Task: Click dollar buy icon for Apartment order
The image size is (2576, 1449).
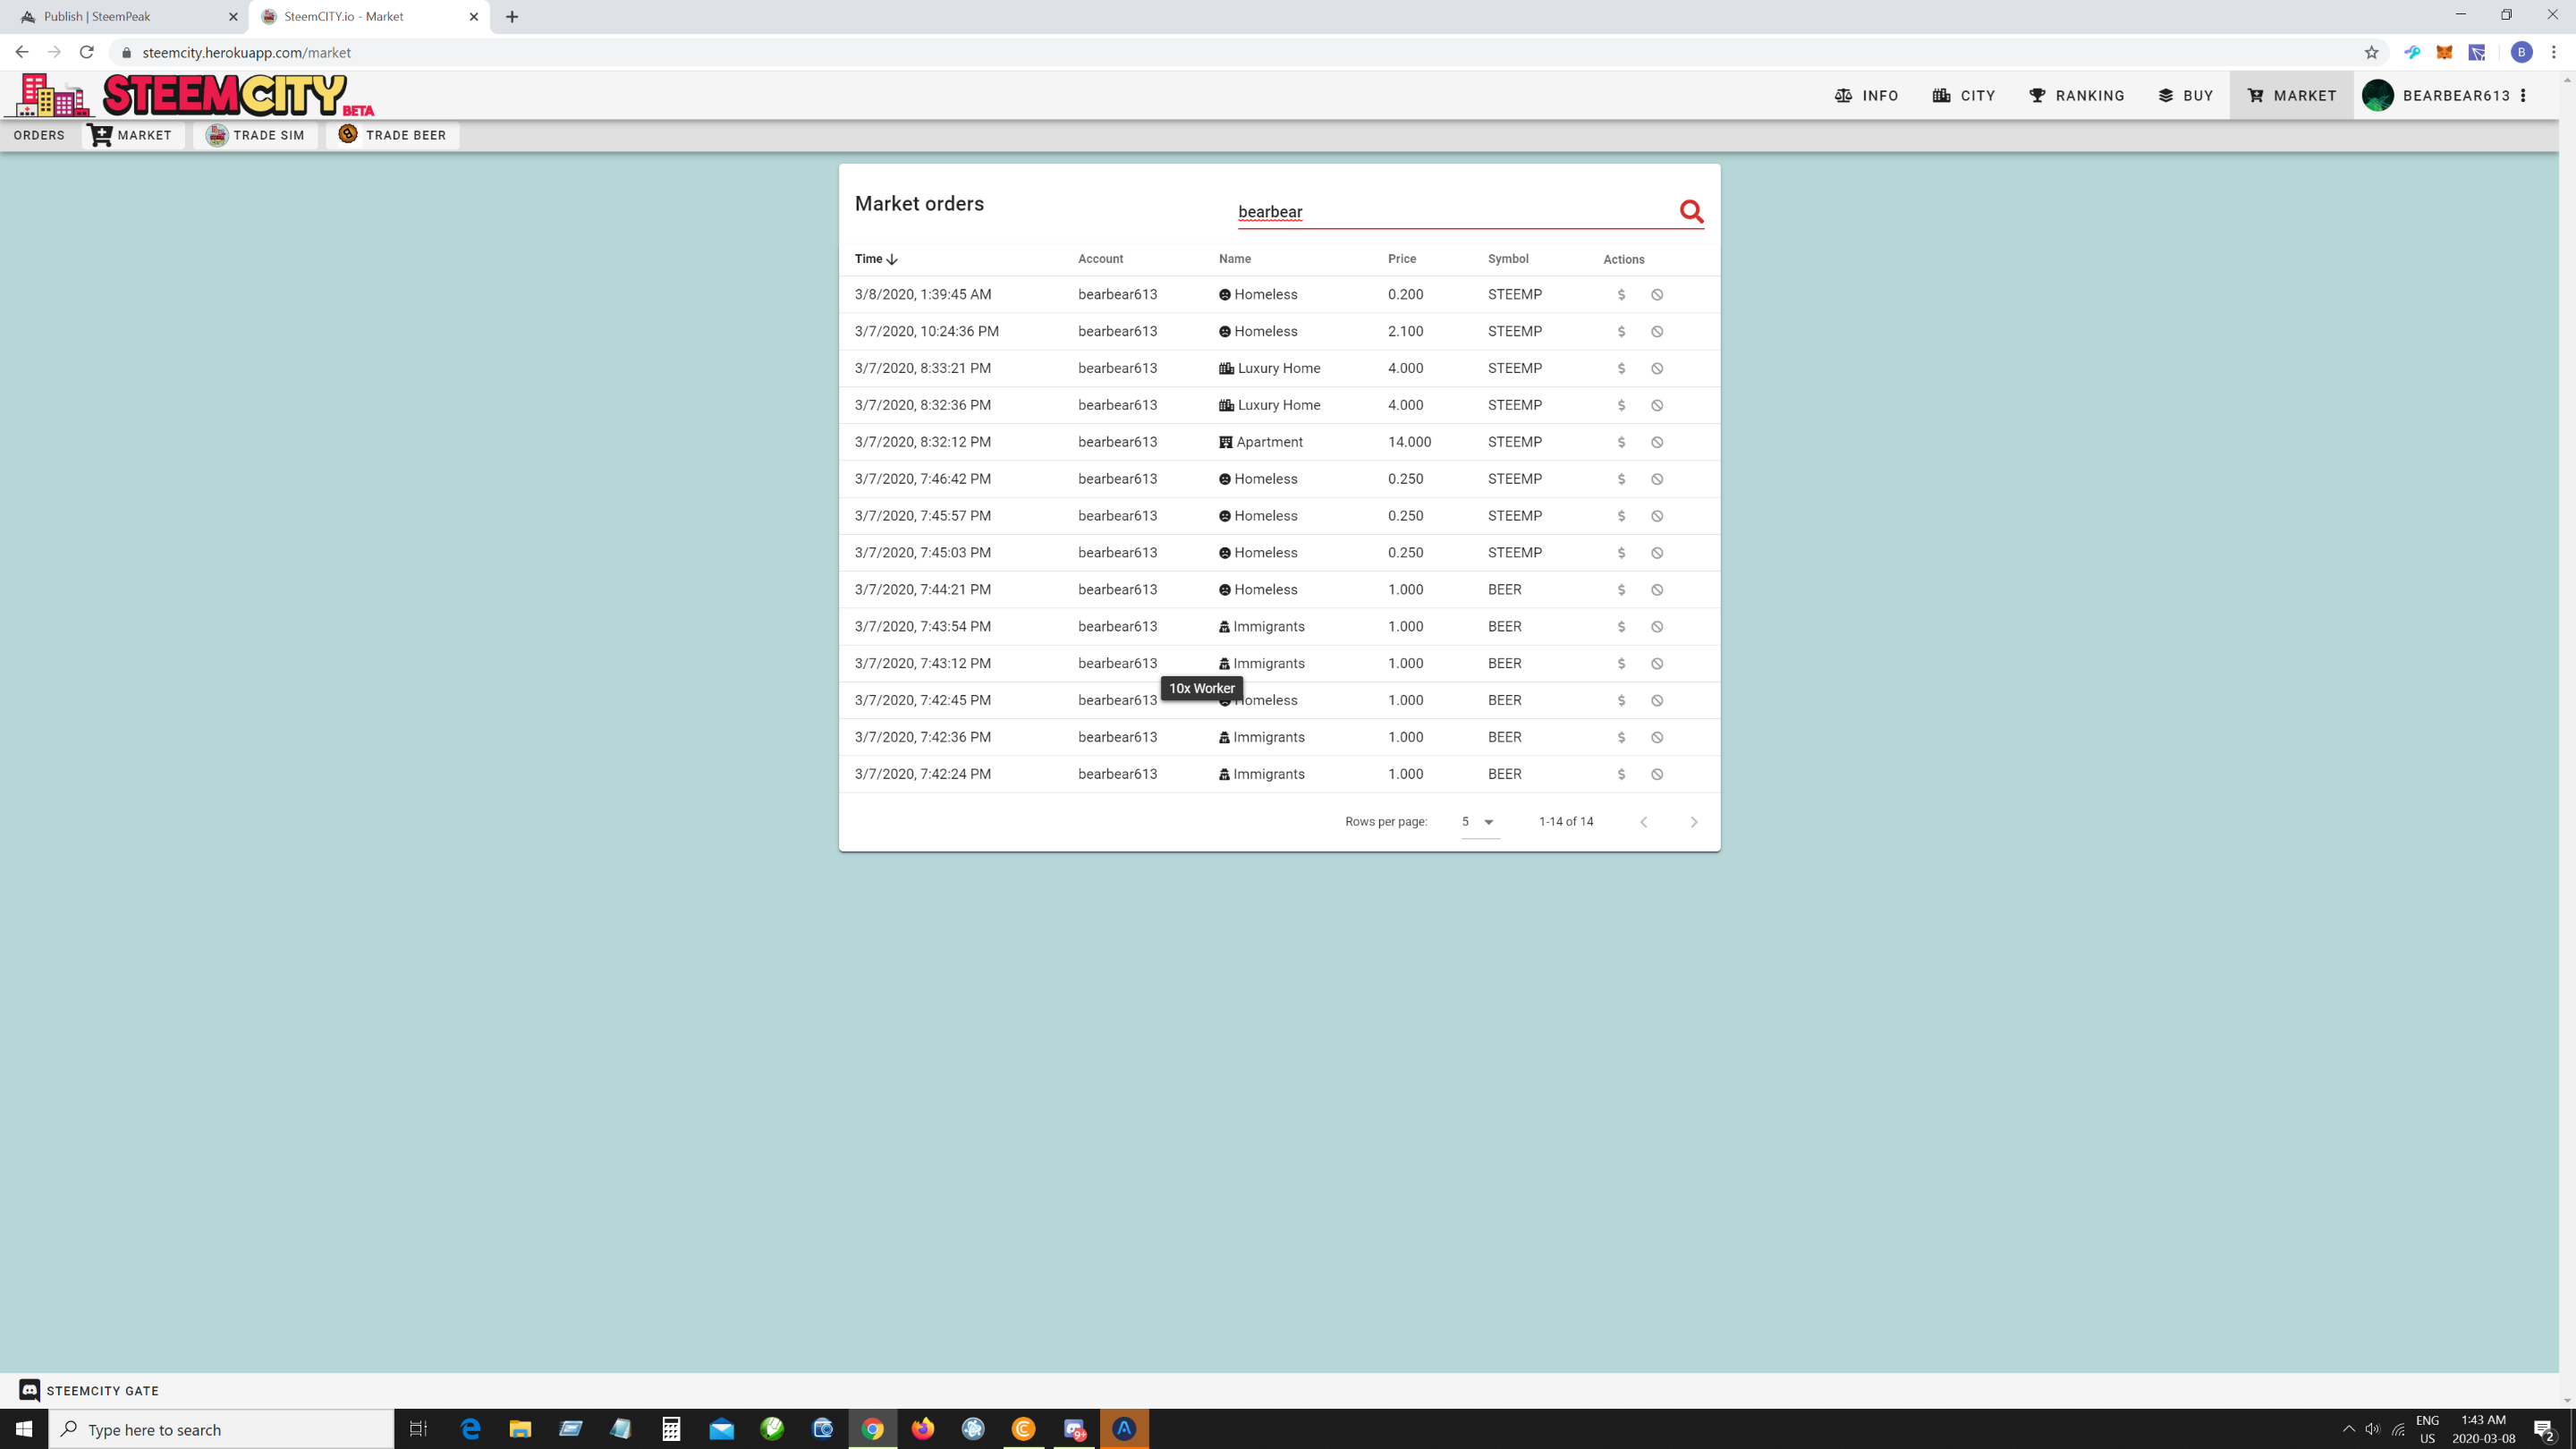Action: tap(1621, 442)
